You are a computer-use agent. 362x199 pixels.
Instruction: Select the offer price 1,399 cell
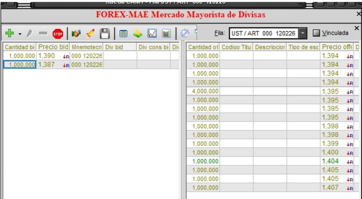tap(337, 143)
